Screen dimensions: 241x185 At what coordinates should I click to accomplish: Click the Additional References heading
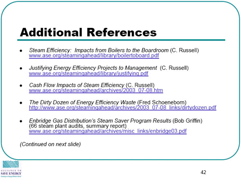tap(88, 32)
